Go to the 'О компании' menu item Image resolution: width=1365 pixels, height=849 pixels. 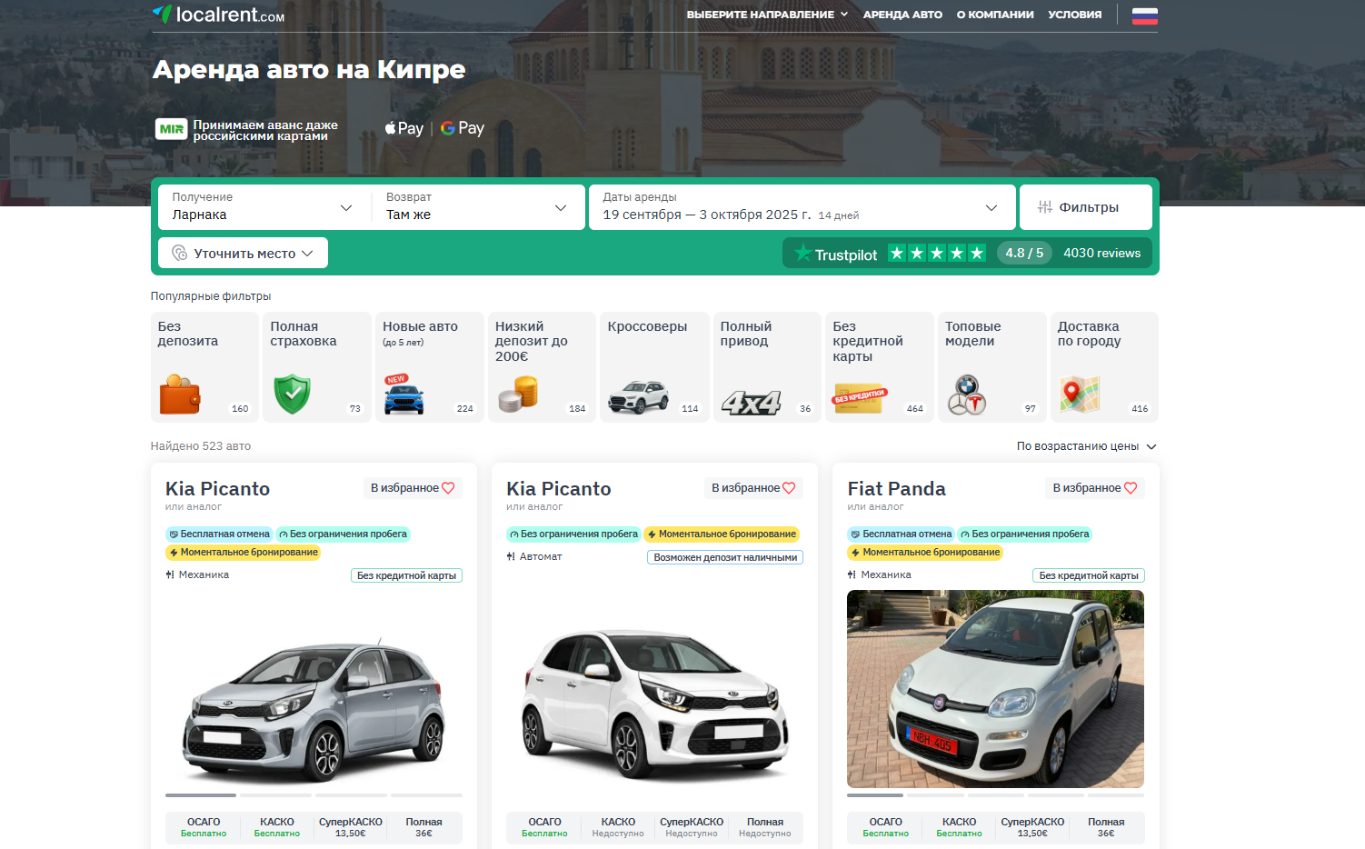click(x=994, y=15)
